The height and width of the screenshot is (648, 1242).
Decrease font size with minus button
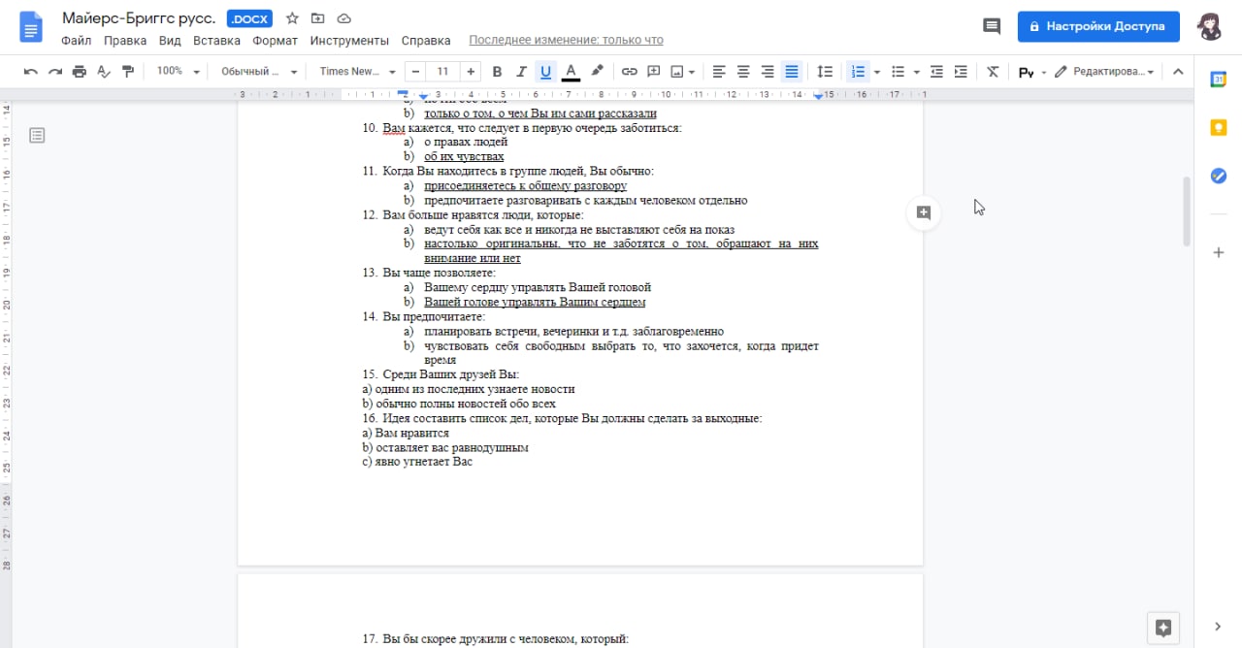point(416,71)
